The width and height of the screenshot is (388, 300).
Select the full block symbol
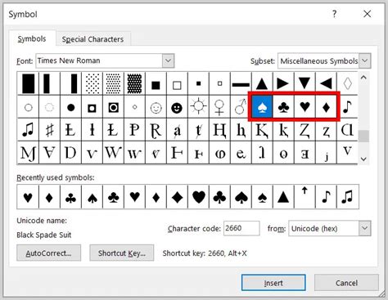click(28, 83)
